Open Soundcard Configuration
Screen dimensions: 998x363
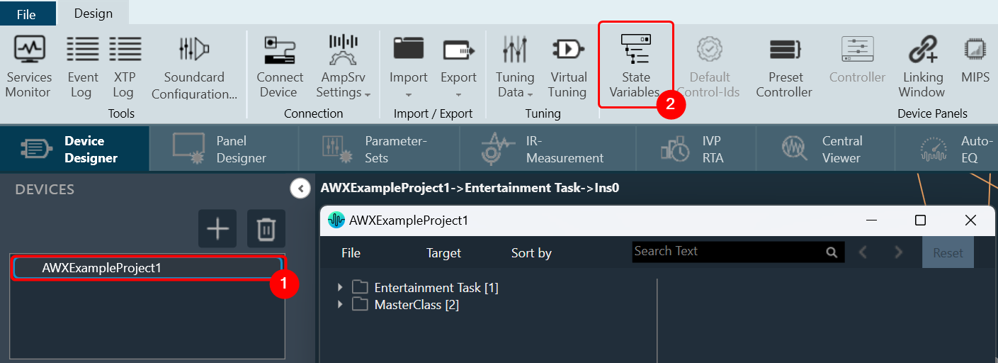pyautogui.click(x=194, y=67)
